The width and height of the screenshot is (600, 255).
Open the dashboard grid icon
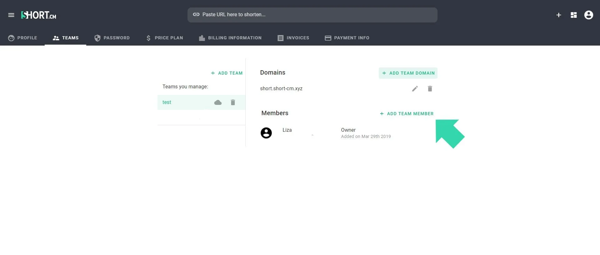[574, 15]
